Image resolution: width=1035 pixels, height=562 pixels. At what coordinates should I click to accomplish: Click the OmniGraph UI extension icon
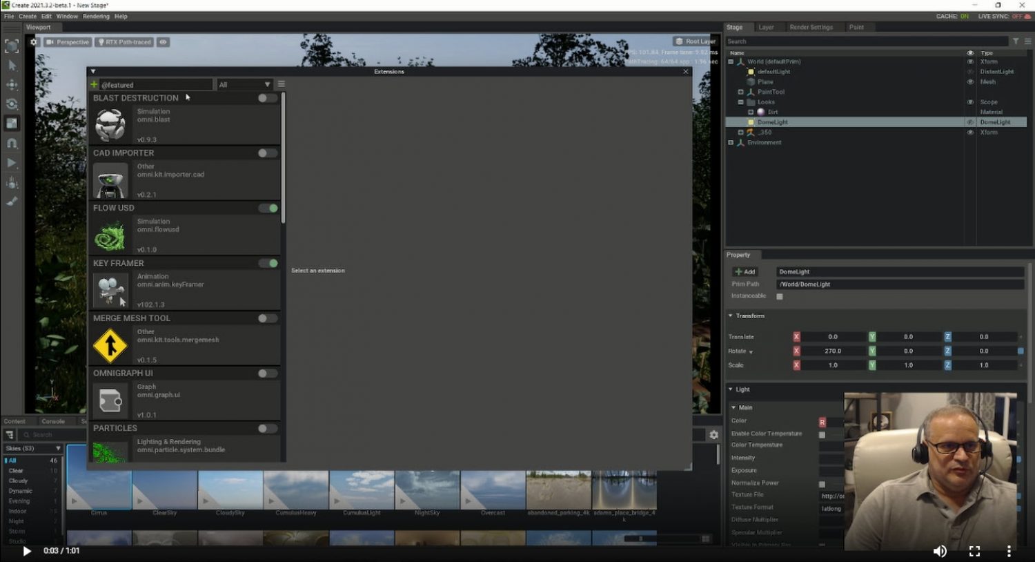(110, 400)
